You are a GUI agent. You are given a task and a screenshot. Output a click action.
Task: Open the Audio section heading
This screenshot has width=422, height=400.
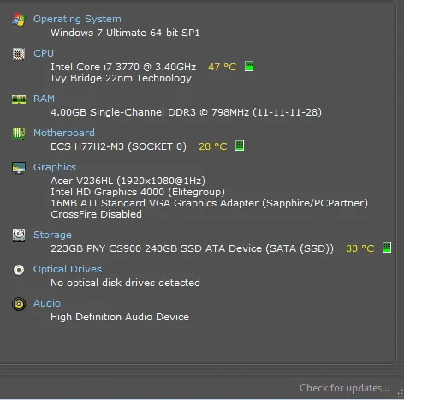click(47, 303)
